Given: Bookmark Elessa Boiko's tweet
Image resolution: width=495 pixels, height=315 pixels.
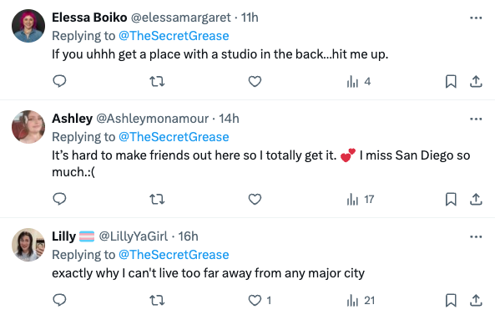Looking at the screenshot, I should (x=451, y=82).
